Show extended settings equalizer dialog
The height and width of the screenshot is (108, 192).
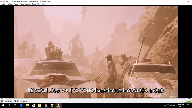pyautogui.click(x=18, y=101)
